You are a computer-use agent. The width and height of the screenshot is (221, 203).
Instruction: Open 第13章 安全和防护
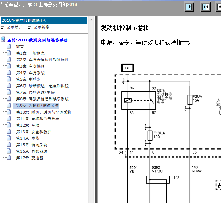point(33,132)
